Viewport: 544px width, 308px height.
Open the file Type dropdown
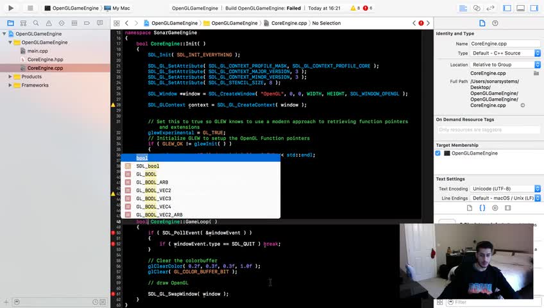point(505,53)
